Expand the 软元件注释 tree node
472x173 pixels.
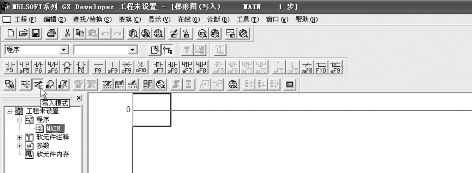pyautogui.click(x=20, y=137)
